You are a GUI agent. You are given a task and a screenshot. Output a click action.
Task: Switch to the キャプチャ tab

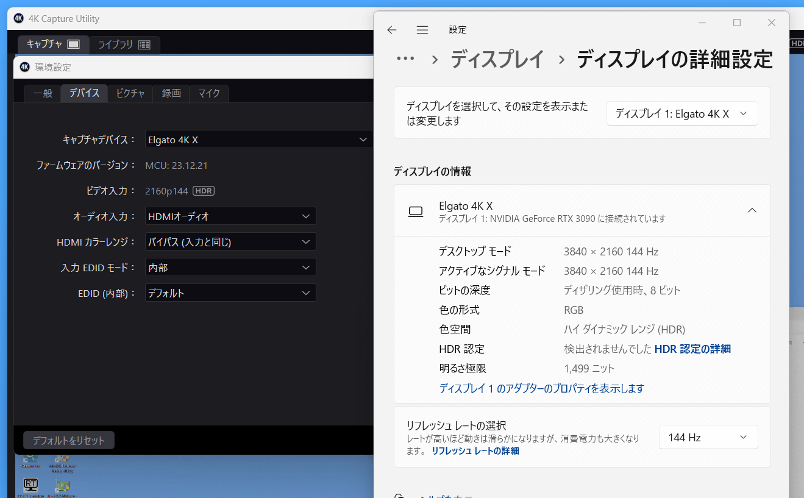click(x=54, y=44)
